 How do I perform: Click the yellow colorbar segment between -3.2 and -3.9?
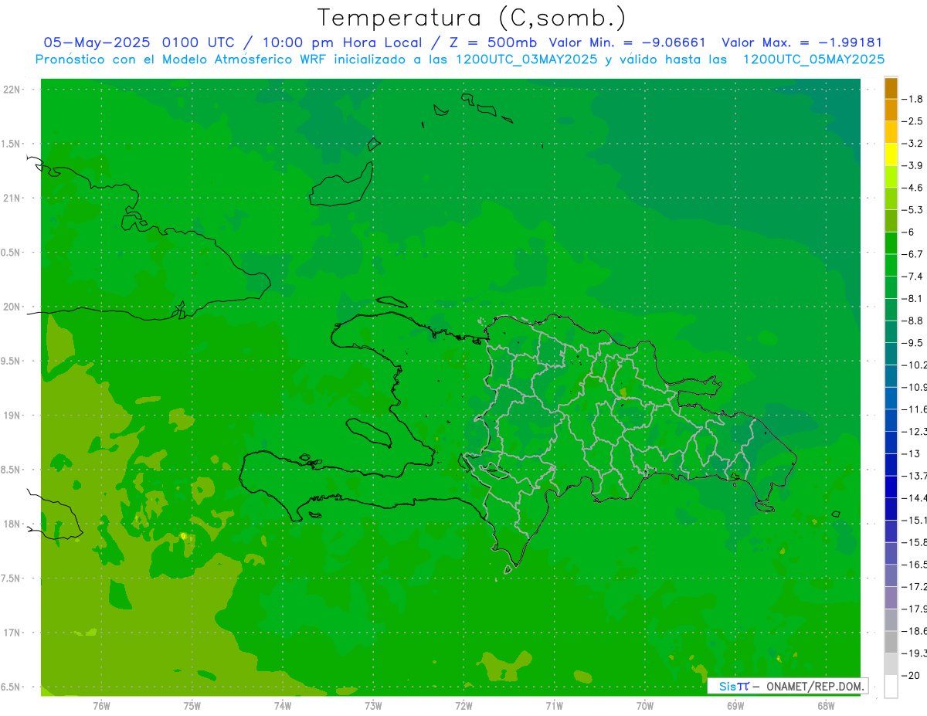point(891,154)
